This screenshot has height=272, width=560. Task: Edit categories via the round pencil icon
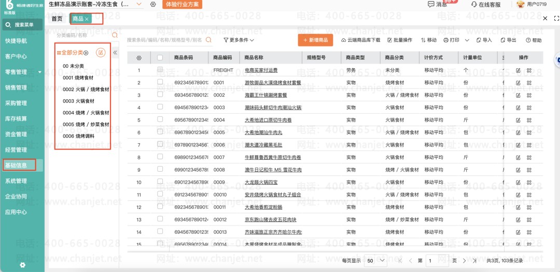(101, 53)
